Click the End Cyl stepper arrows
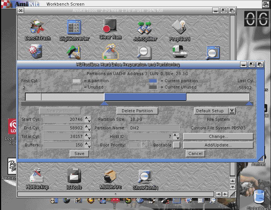Image resolution: width=271 pixels, height=210 pixels. click(x=88, y=128)
